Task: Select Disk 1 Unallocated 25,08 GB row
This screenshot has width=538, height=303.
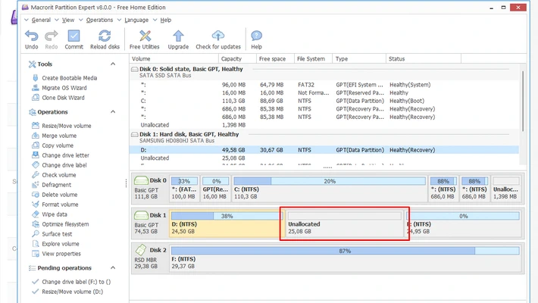Action: click(x=324, y=158)
